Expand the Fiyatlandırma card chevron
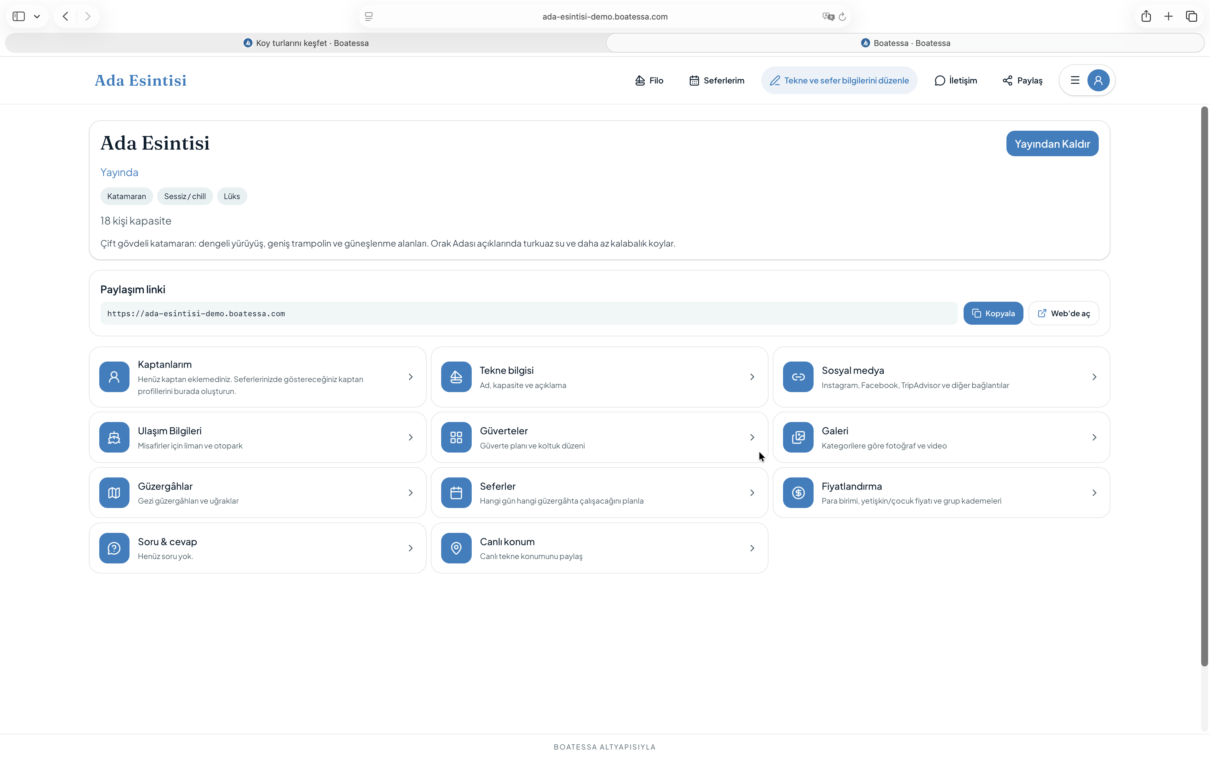Viewport: 1210px width, 759px height. point(1094,493)
